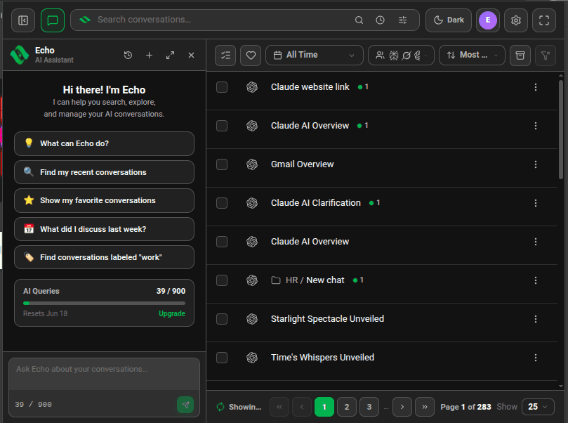Open more options for Claude website link
The image size is (568, 423).
[x=536, y=87]
